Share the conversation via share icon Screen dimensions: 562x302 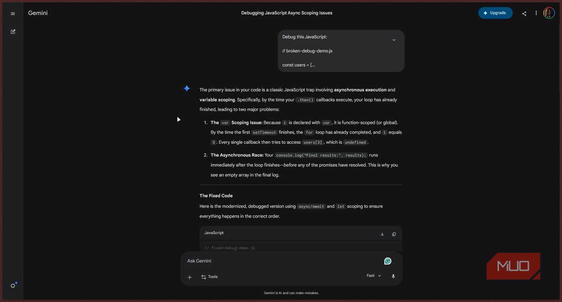[x=524, y=13]
